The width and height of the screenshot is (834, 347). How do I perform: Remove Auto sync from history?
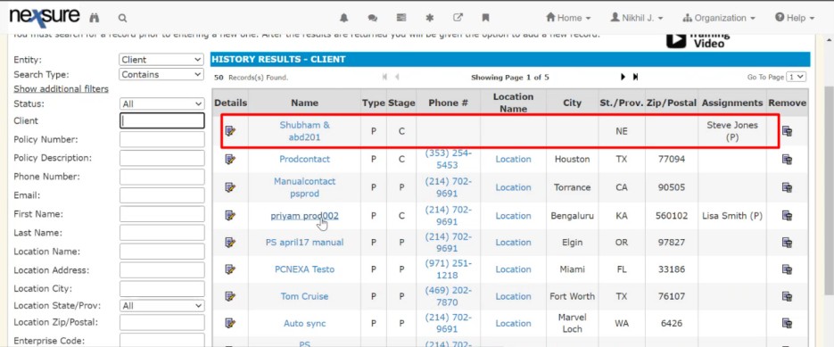click(x=788, y=323)
